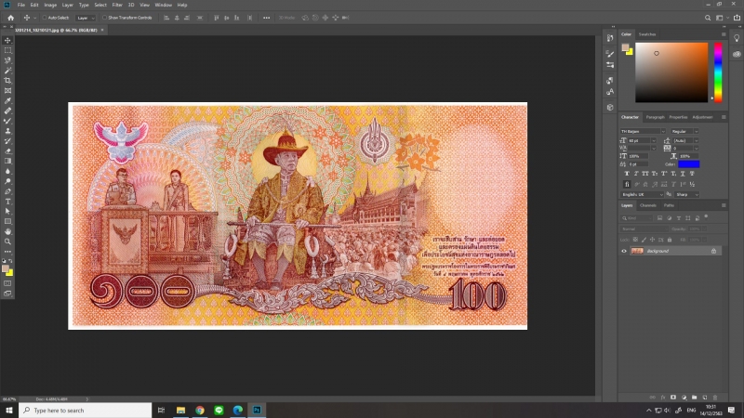This screenshot has width=744, height=418.
Task: Click the blue text color swatch
Action: point(688,164)
